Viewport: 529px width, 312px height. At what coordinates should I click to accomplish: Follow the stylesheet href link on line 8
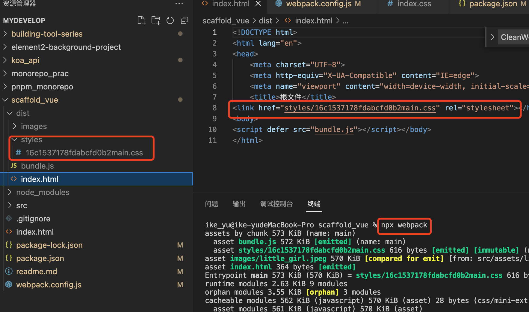[x=360, y=108]
